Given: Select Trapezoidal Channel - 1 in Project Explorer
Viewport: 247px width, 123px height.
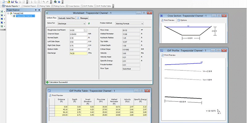Looking at the screenshot, I should point(25,16).
